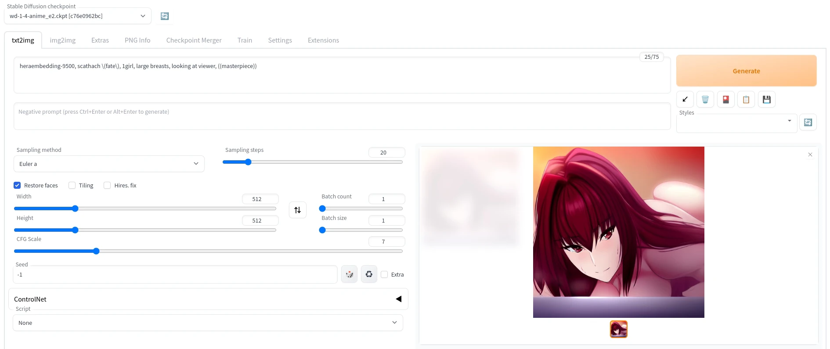Click the Width value box
Image resolution: width=830 pixels, height=349 pixels.
pos(260,199)
